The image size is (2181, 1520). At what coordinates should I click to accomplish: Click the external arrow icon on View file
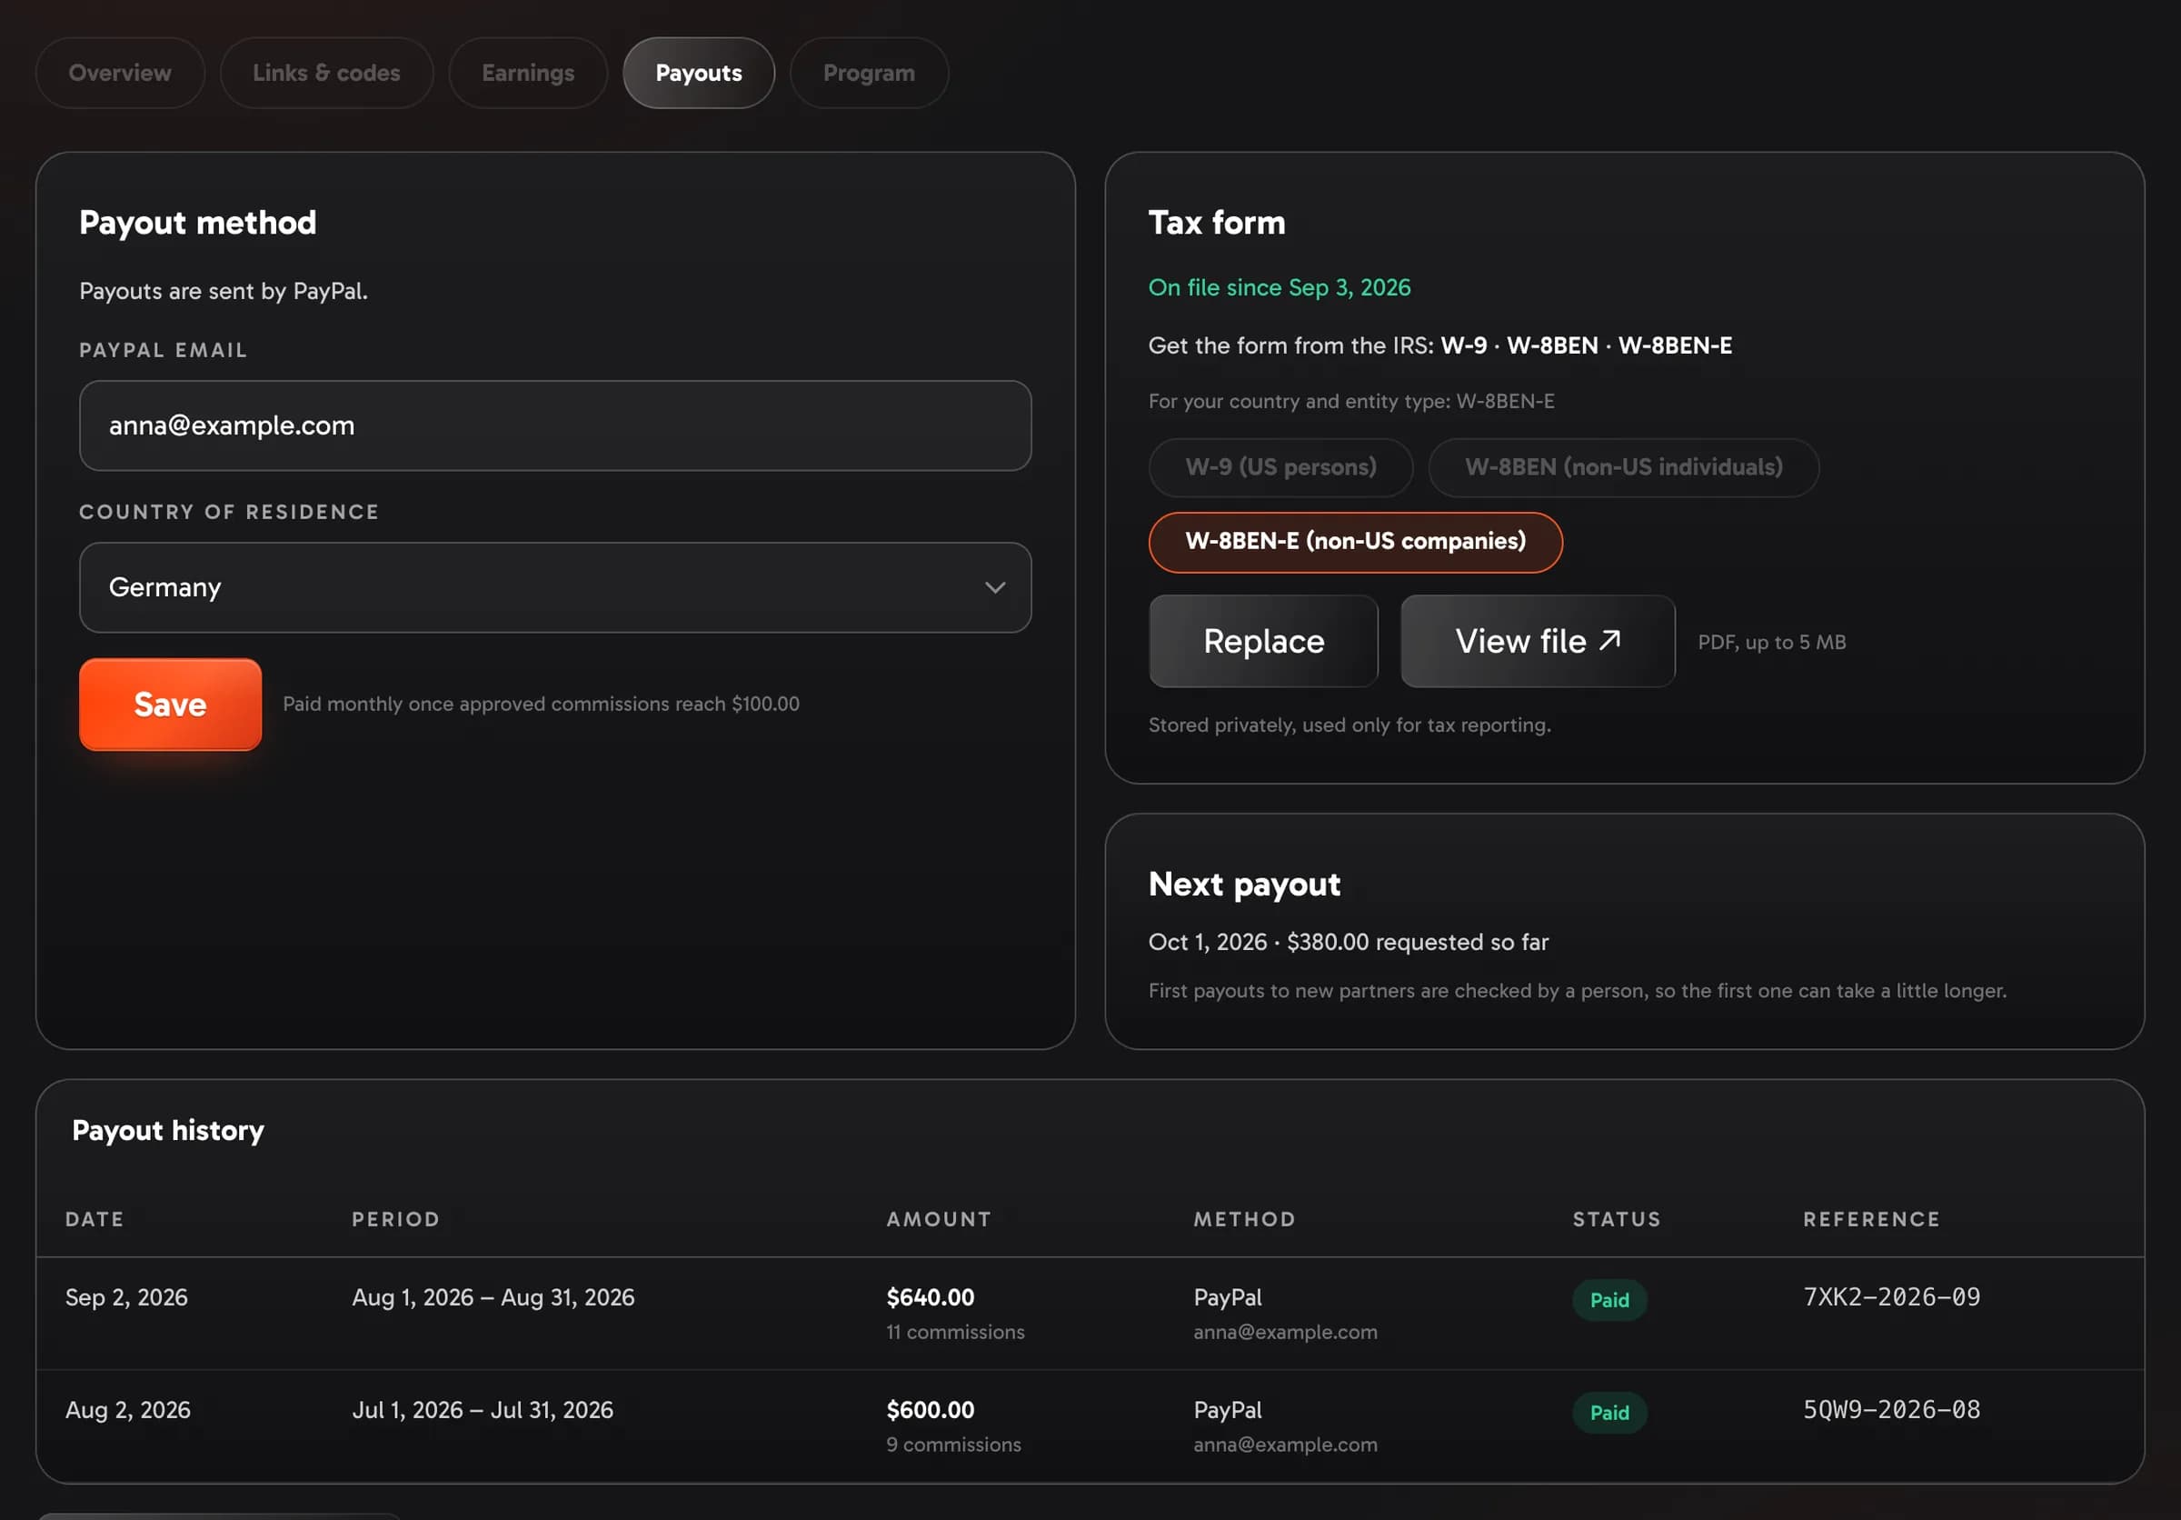click(1609, 639)
